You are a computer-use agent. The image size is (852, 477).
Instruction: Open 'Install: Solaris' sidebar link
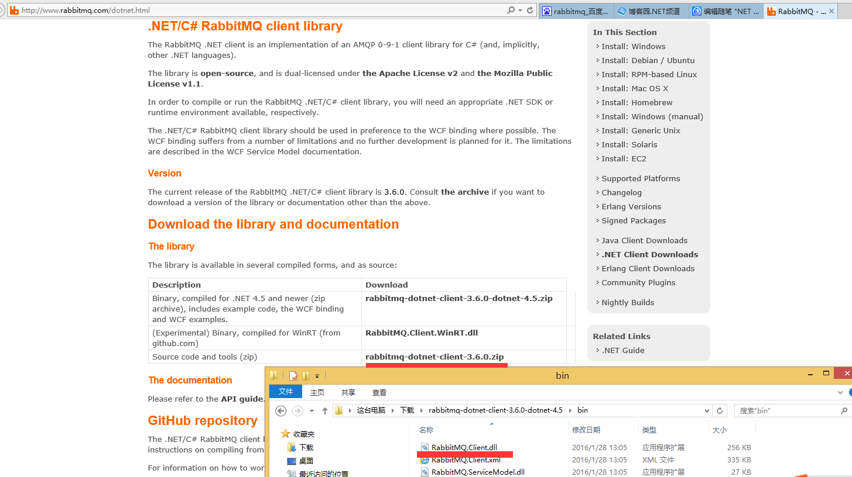[x=629, y=145]
